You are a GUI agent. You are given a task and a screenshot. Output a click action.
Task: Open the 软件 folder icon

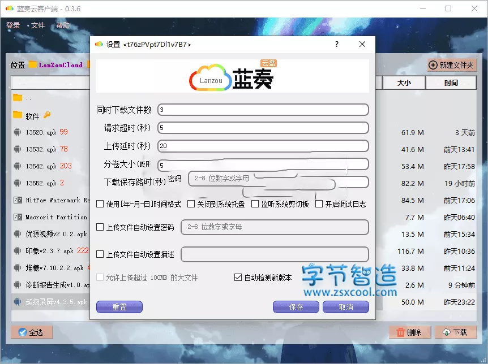pyautogui.click(x=18, y=115)
